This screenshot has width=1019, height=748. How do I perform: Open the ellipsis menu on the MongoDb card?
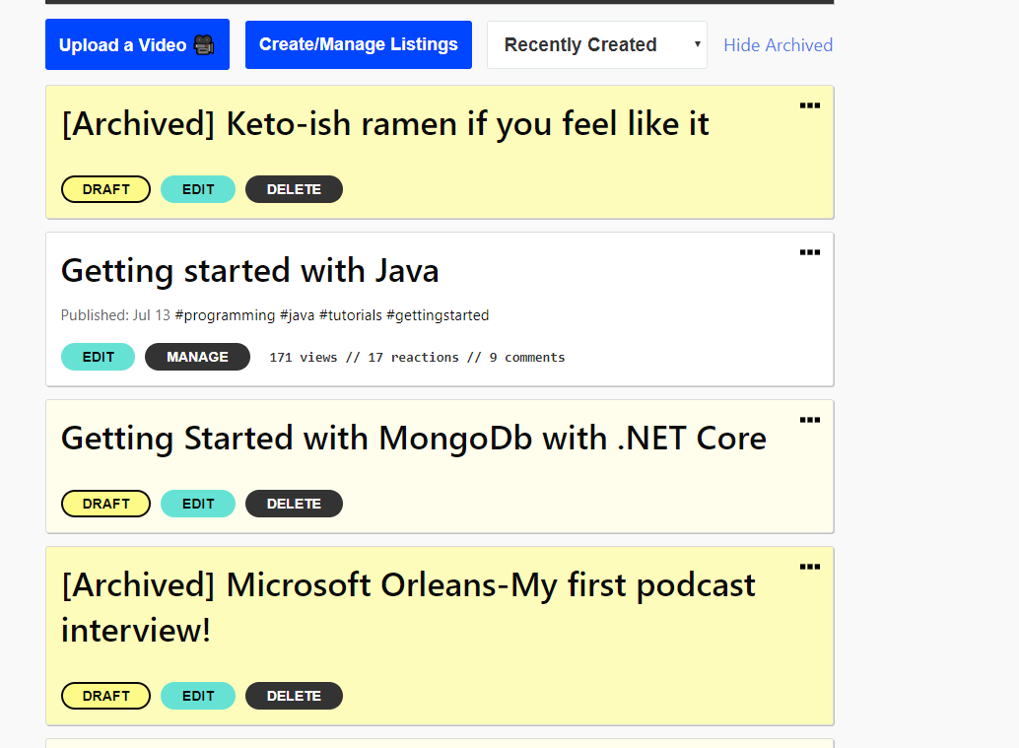point(809,420)
